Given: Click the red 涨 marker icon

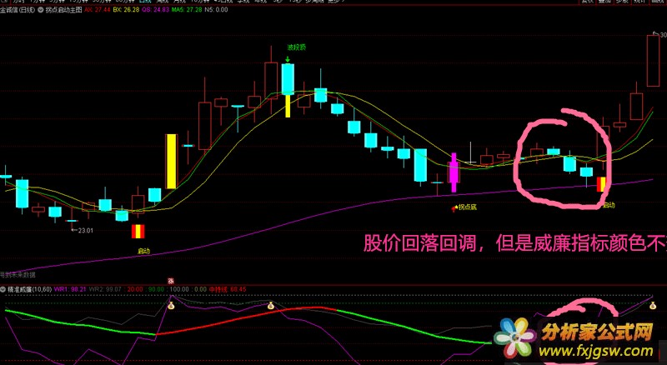Looking at the screenshot, I should point(171,281).
